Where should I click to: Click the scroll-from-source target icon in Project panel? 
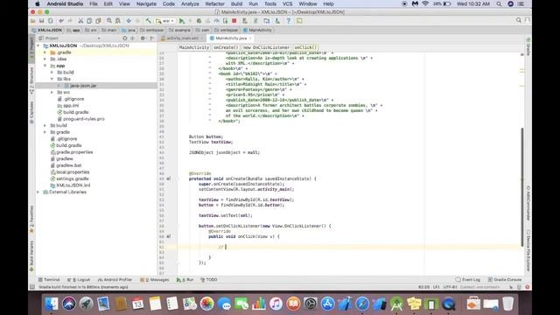(124, 38)
